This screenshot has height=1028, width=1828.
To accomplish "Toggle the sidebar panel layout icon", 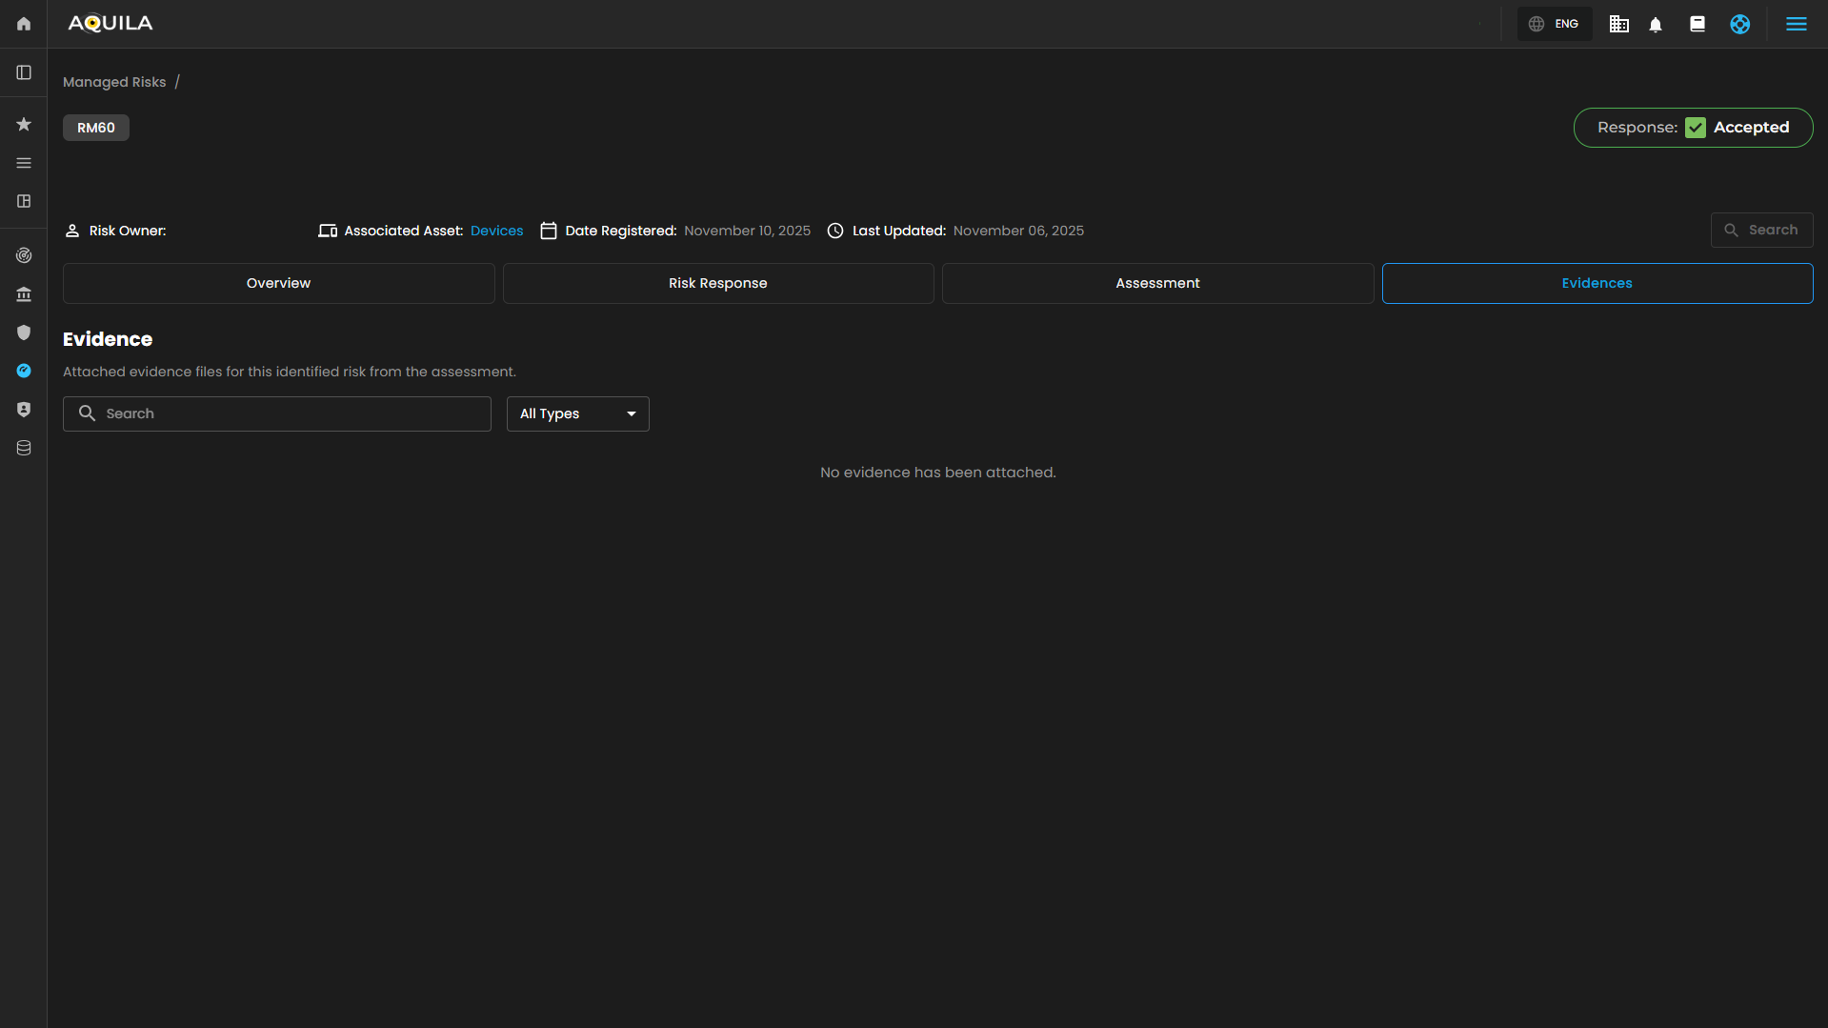I will (x=24, y=72).
